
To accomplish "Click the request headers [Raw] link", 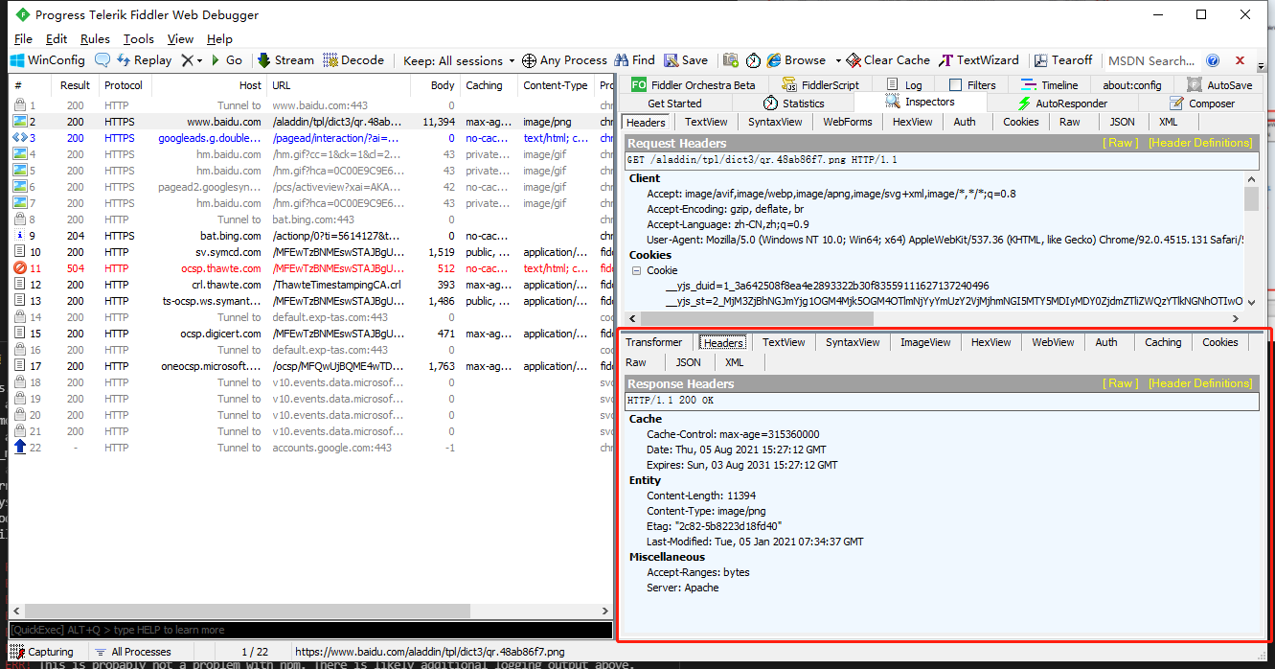I will click(1121, 143).
